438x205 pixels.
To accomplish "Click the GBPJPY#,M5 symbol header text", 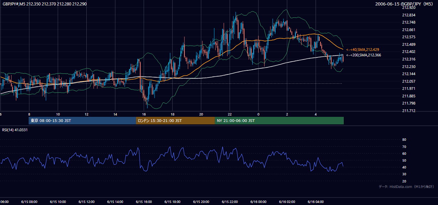I will pyautogui.click(x=44, y=4).
